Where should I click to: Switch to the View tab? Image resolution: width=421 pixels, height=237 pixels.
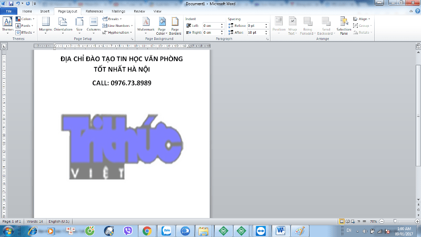pos(157,11)
